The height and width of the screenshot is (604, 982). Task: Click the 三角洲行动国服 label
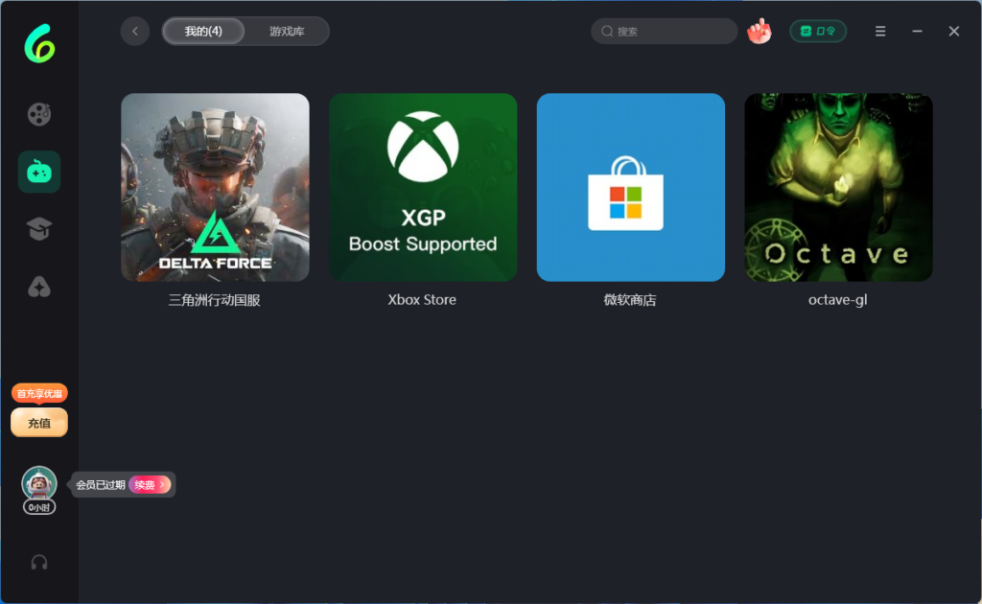click(214, 300)
